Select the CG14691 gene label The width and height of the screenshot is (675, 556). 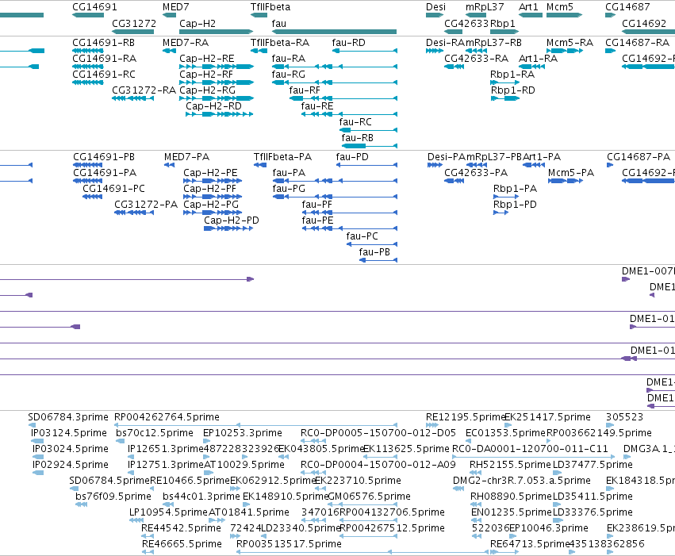click(x=94, y=7)
